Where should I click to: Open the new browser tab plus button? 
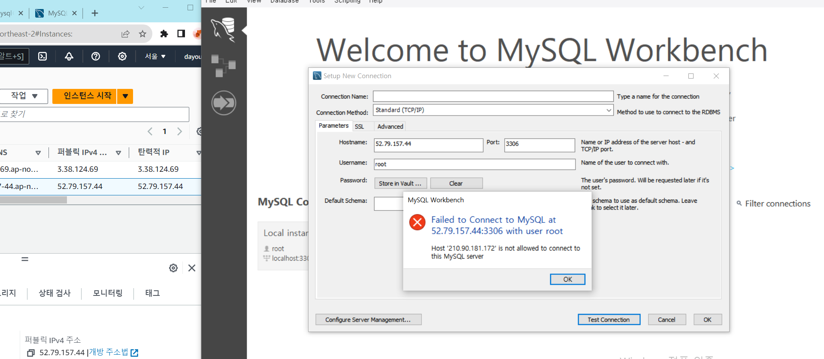click(95, 13)
